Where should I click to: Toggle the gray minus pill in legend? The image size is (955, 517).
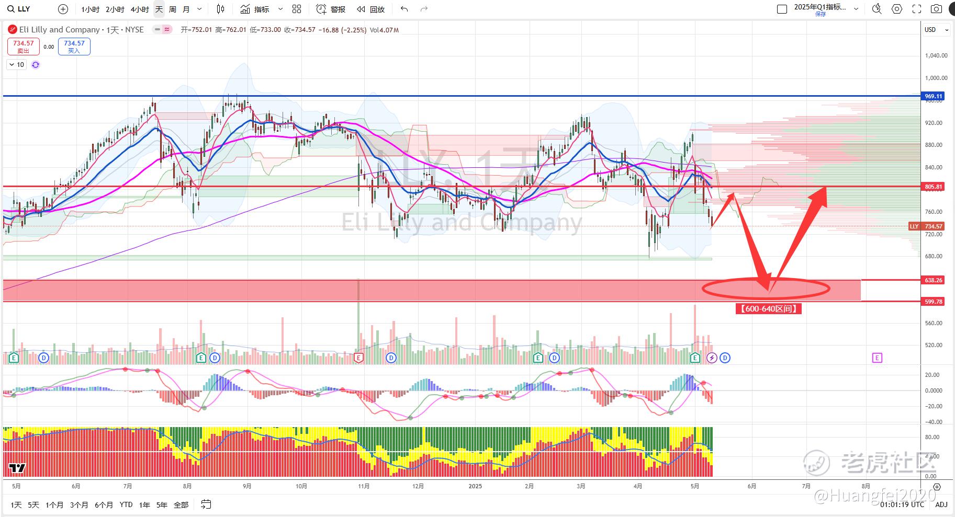pyautogui.click(x=158, y=30)
